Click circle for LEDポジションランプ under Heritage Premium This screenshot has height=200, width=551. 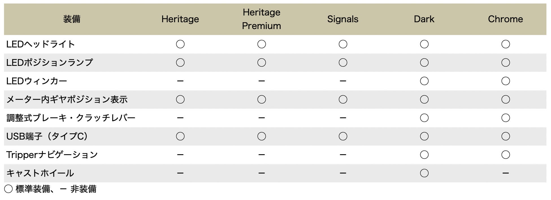point(261,63)
